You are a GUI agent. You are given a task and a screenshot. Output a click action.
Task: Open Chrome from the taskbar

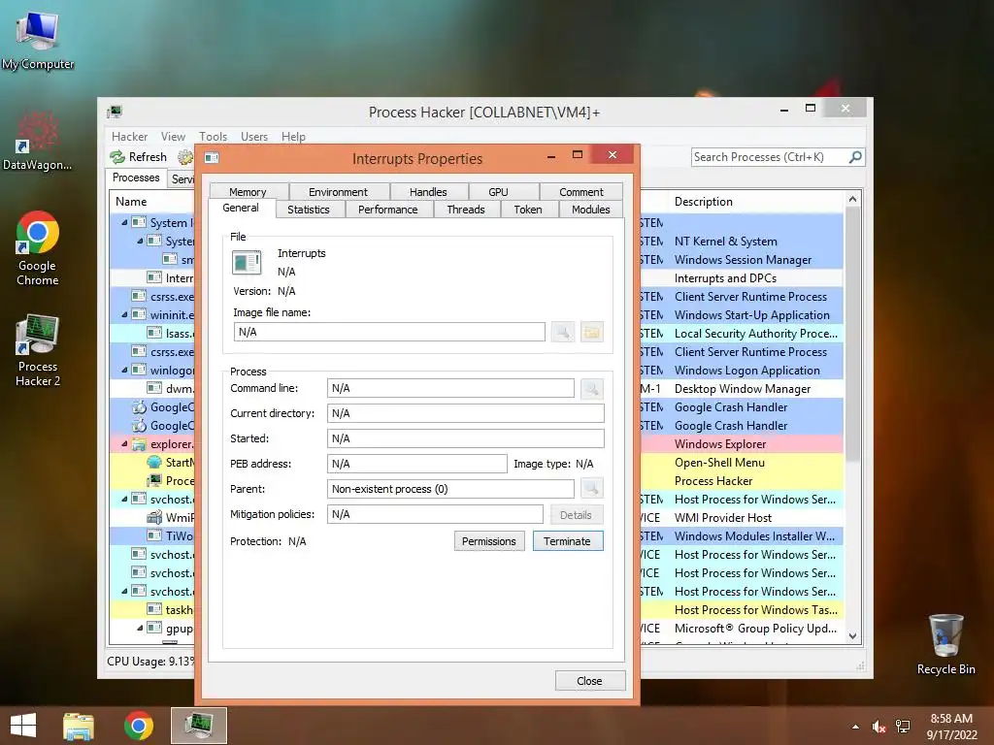[138, 726]
